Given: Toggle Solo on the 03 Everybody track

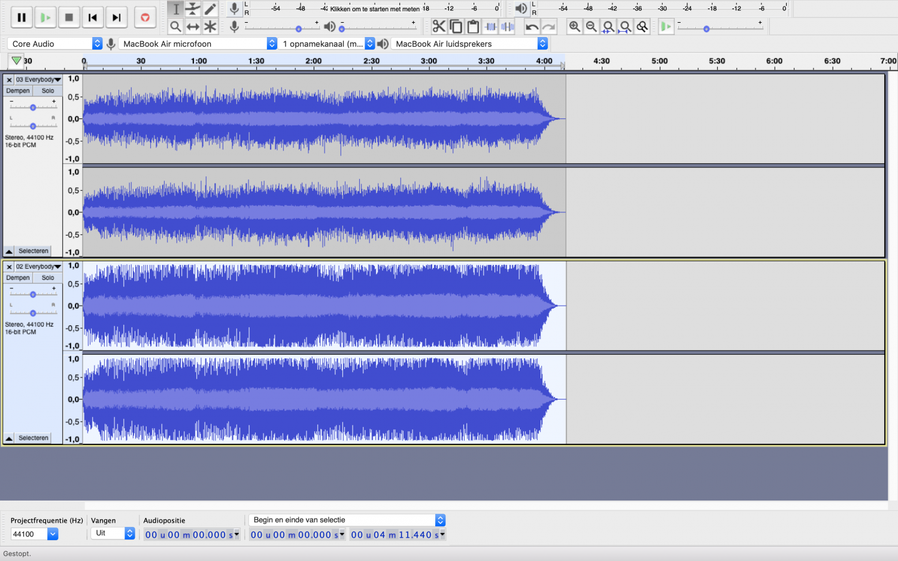Looking at the screenshot, I should tap(48, 91).
